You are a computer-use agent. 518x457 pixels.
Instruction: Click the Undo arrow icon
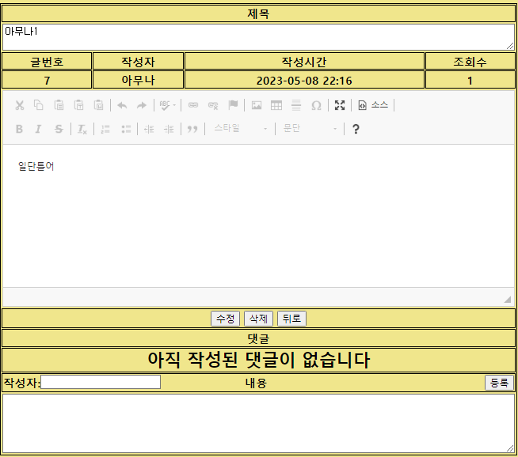click(x=122, y=105)
